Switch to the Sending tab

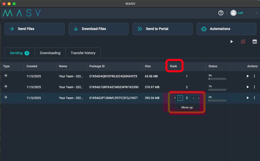pyautogui.click(x=20, y=53)
